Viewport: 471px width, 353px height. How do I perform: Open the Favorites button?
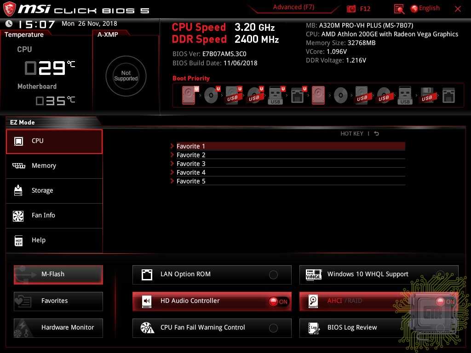tap(58, 302)
